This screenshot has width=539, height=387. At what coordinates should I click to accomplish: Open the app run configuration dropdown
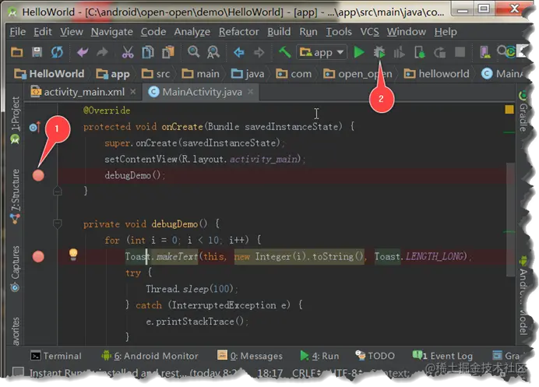click(x=322, y=52)
